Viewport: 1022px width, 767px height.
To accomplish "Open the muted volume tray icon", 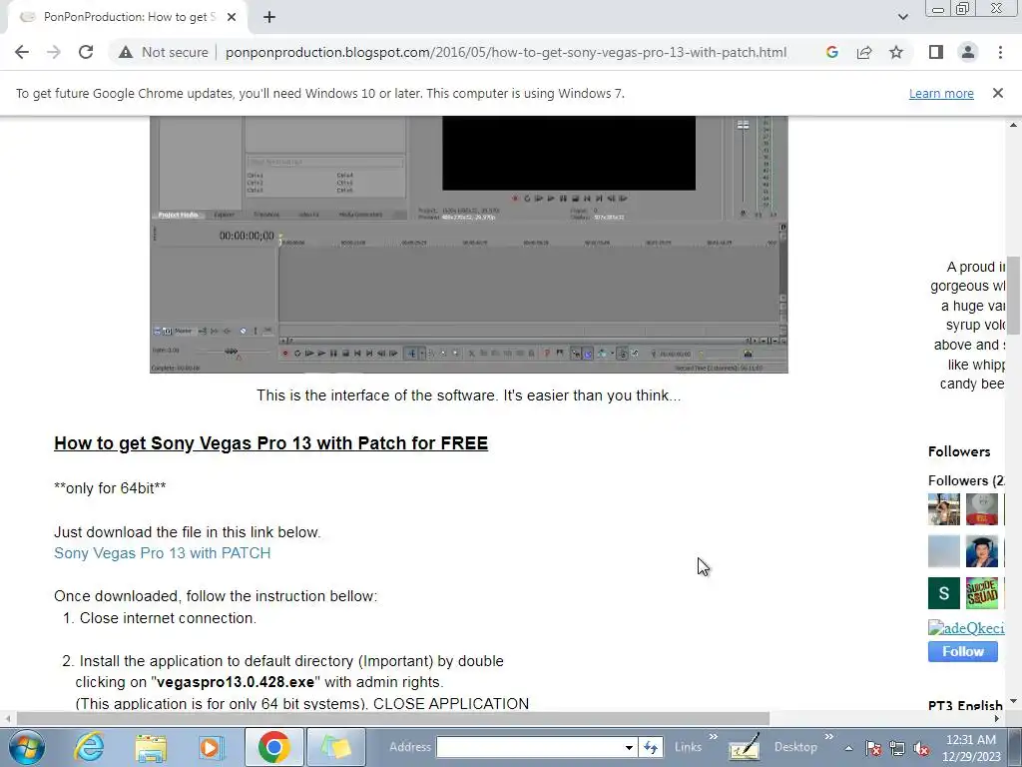I will 921,748.
